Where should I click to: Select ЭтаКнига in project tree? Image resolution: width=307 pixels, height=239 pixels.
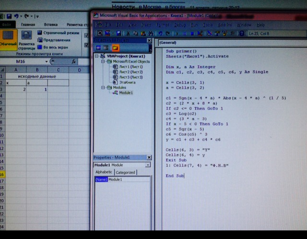[124, 83]
